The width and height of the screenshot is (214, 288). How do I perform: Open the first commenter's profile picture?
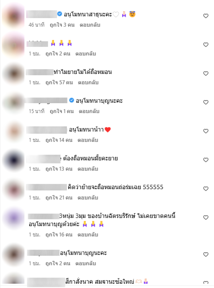[x=13, y=17]
